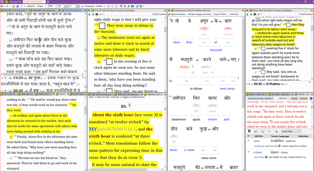Click next unfinished down arrow in PYG_BT panel

[x=93, y=14]
